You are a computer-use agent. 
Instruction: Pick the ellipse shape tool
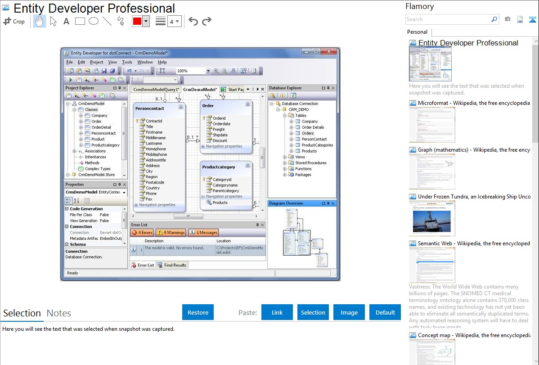point(93,21)
